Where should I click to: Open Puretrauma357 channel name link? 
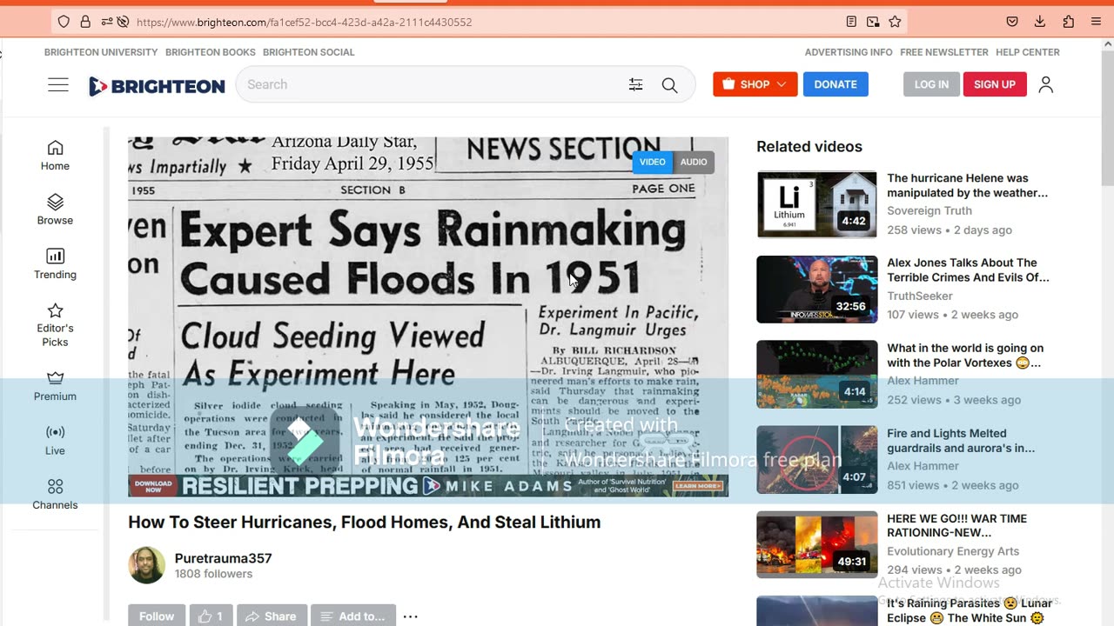click(223, 558)
